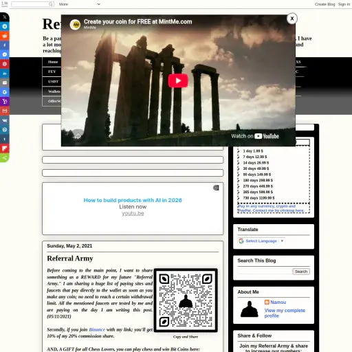This screenshot has width=352, height=352.
Task: Share the page on X (Twitter)
Action: [5, 17]
